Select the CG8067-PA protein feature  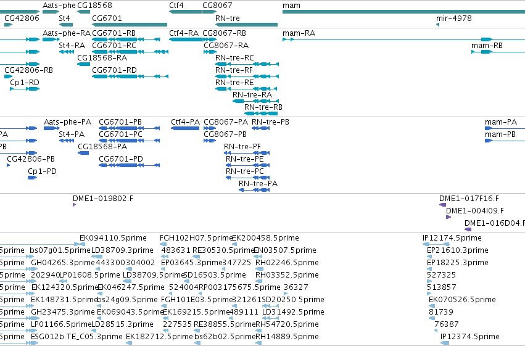(210, 128)
